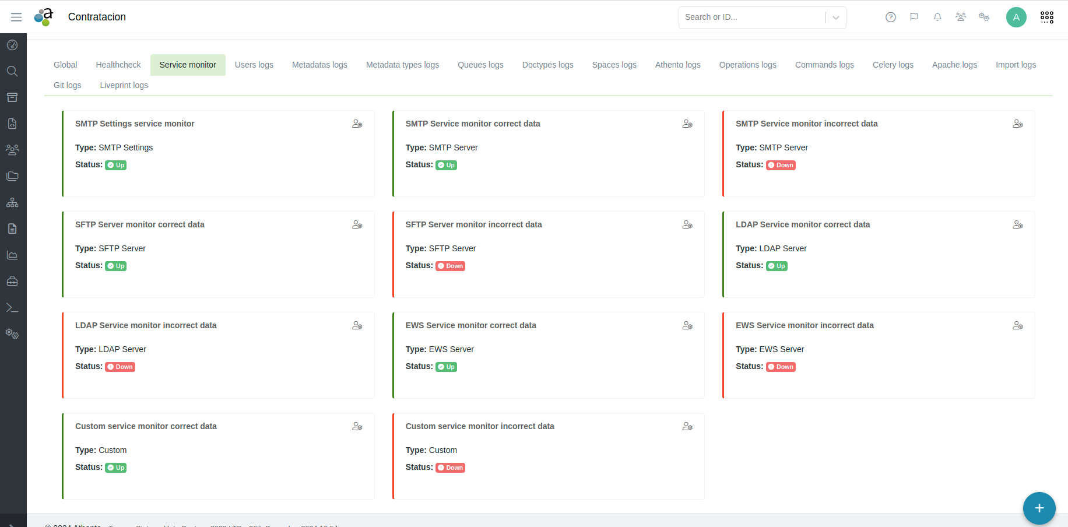Open the hierarchy tree sidebar icon
1068x527 pixels.
click(x=12, y=203)
